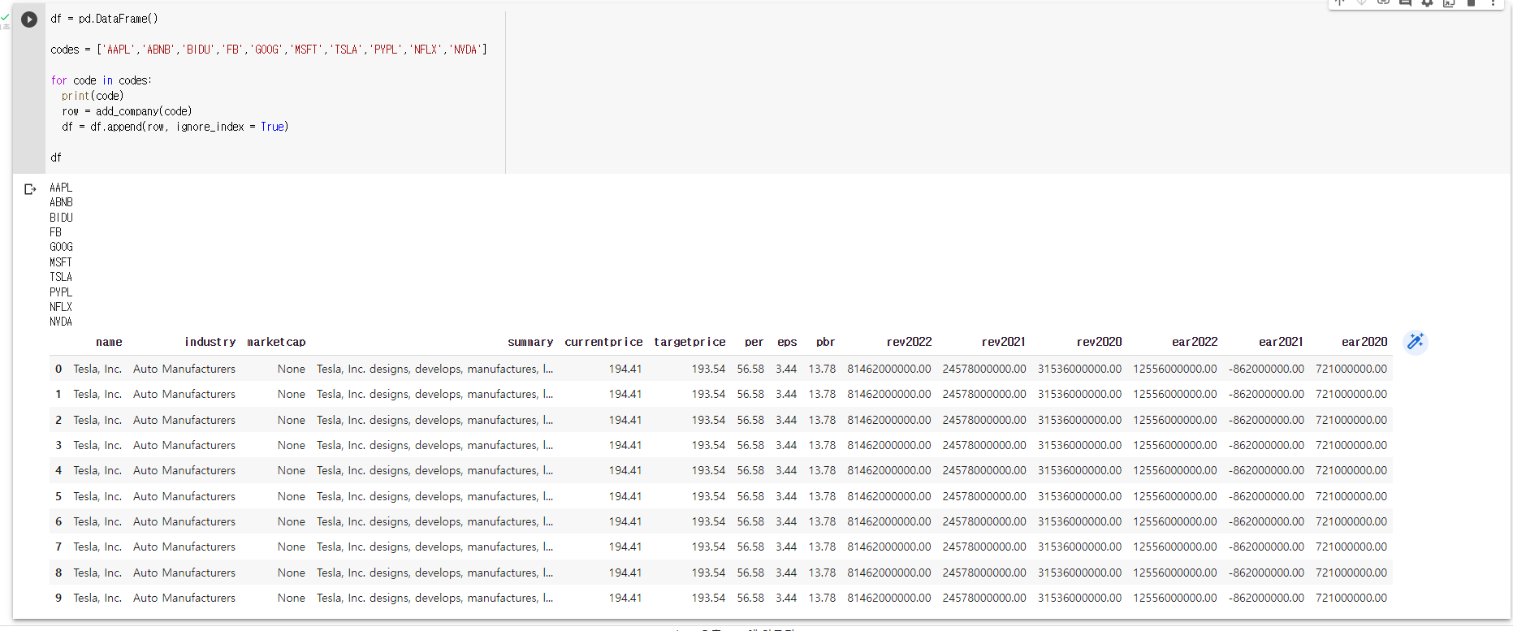This screenshot has height=631, width=1513.
Task: Convert dataframe to interactive table with wand icon
Action: coord(1415,342)
